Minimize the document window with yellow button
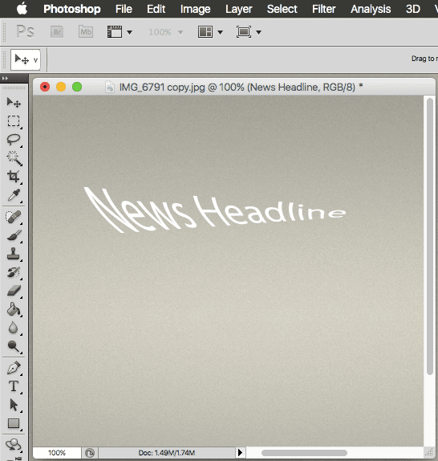This screenshot has height=461, width=438. (61, 87)
